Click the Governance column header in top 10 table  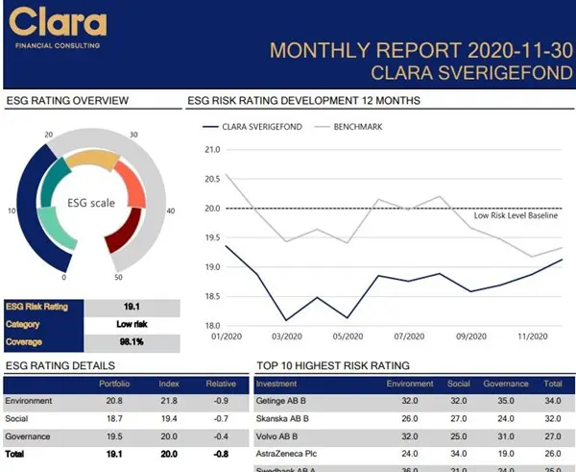click(x=506, y=384)
